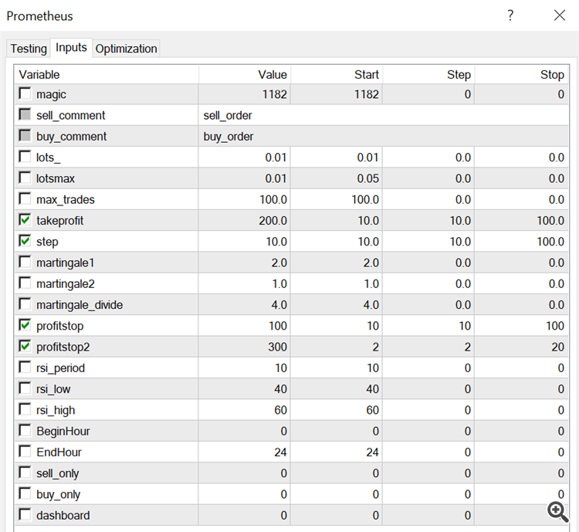Viewport: 579px width, 532px height.
Task: Click profitstop start value 10
Action: [373, 326]
